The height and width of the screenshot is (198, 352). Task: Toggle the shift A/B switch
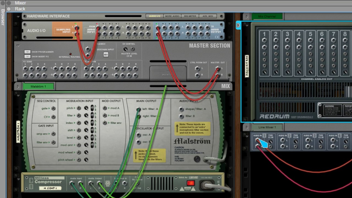point(92,130)
